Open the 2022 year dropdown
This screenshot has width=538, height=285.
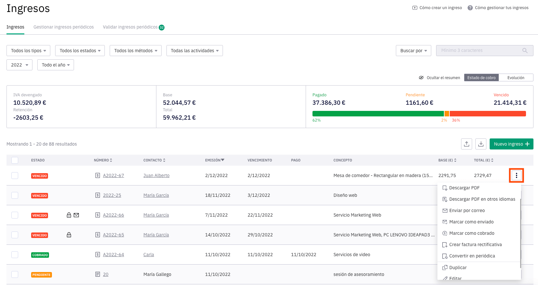(x=19, y=65)
